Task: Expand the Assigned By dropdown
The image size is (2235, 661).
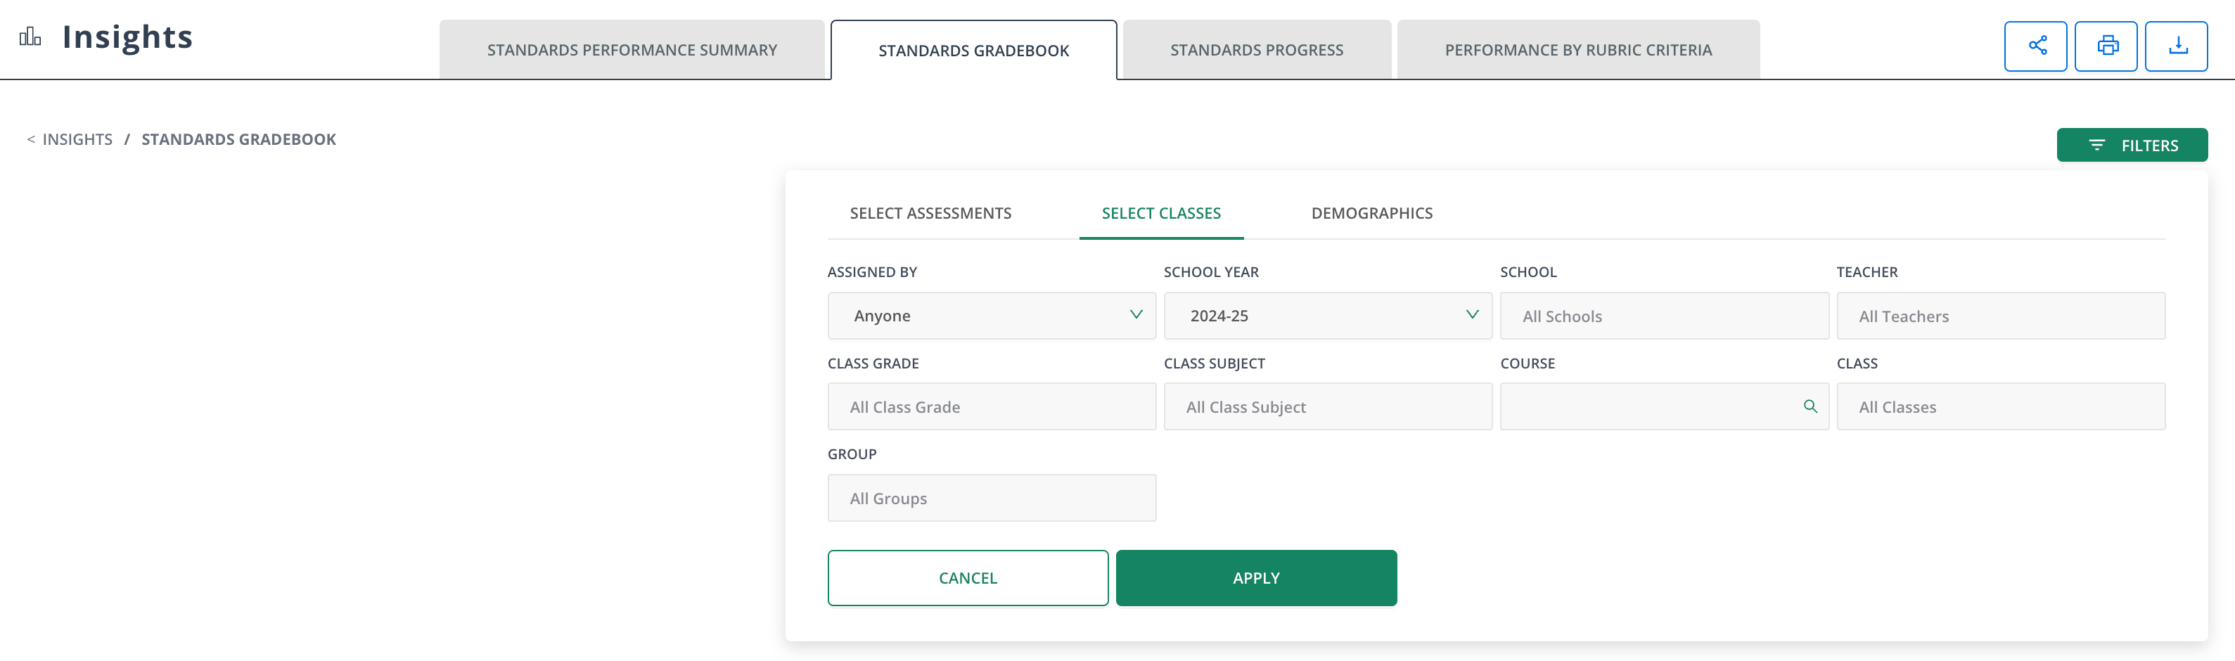Action: [992, 316]
